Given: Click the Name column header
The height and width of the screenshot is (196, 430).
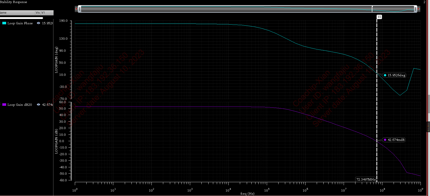Looking at the screenshot, I should point(15,13).
